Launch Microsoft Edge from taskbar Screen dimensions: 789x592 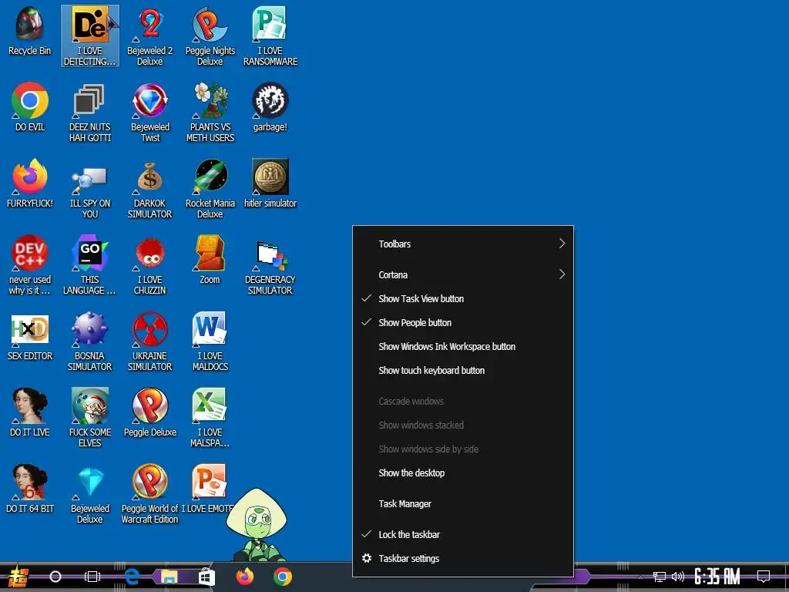point(132,577)
